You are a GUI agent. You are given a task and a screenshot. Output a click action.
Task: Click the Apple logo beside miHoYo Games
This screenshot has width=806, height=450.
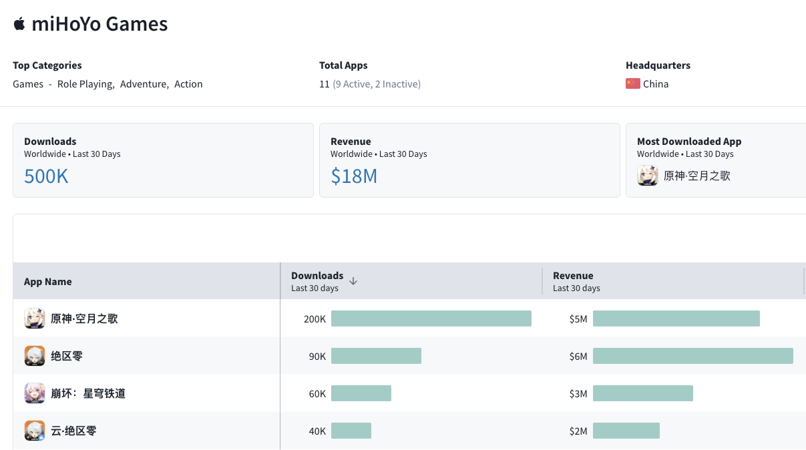(x=19, y=25)
